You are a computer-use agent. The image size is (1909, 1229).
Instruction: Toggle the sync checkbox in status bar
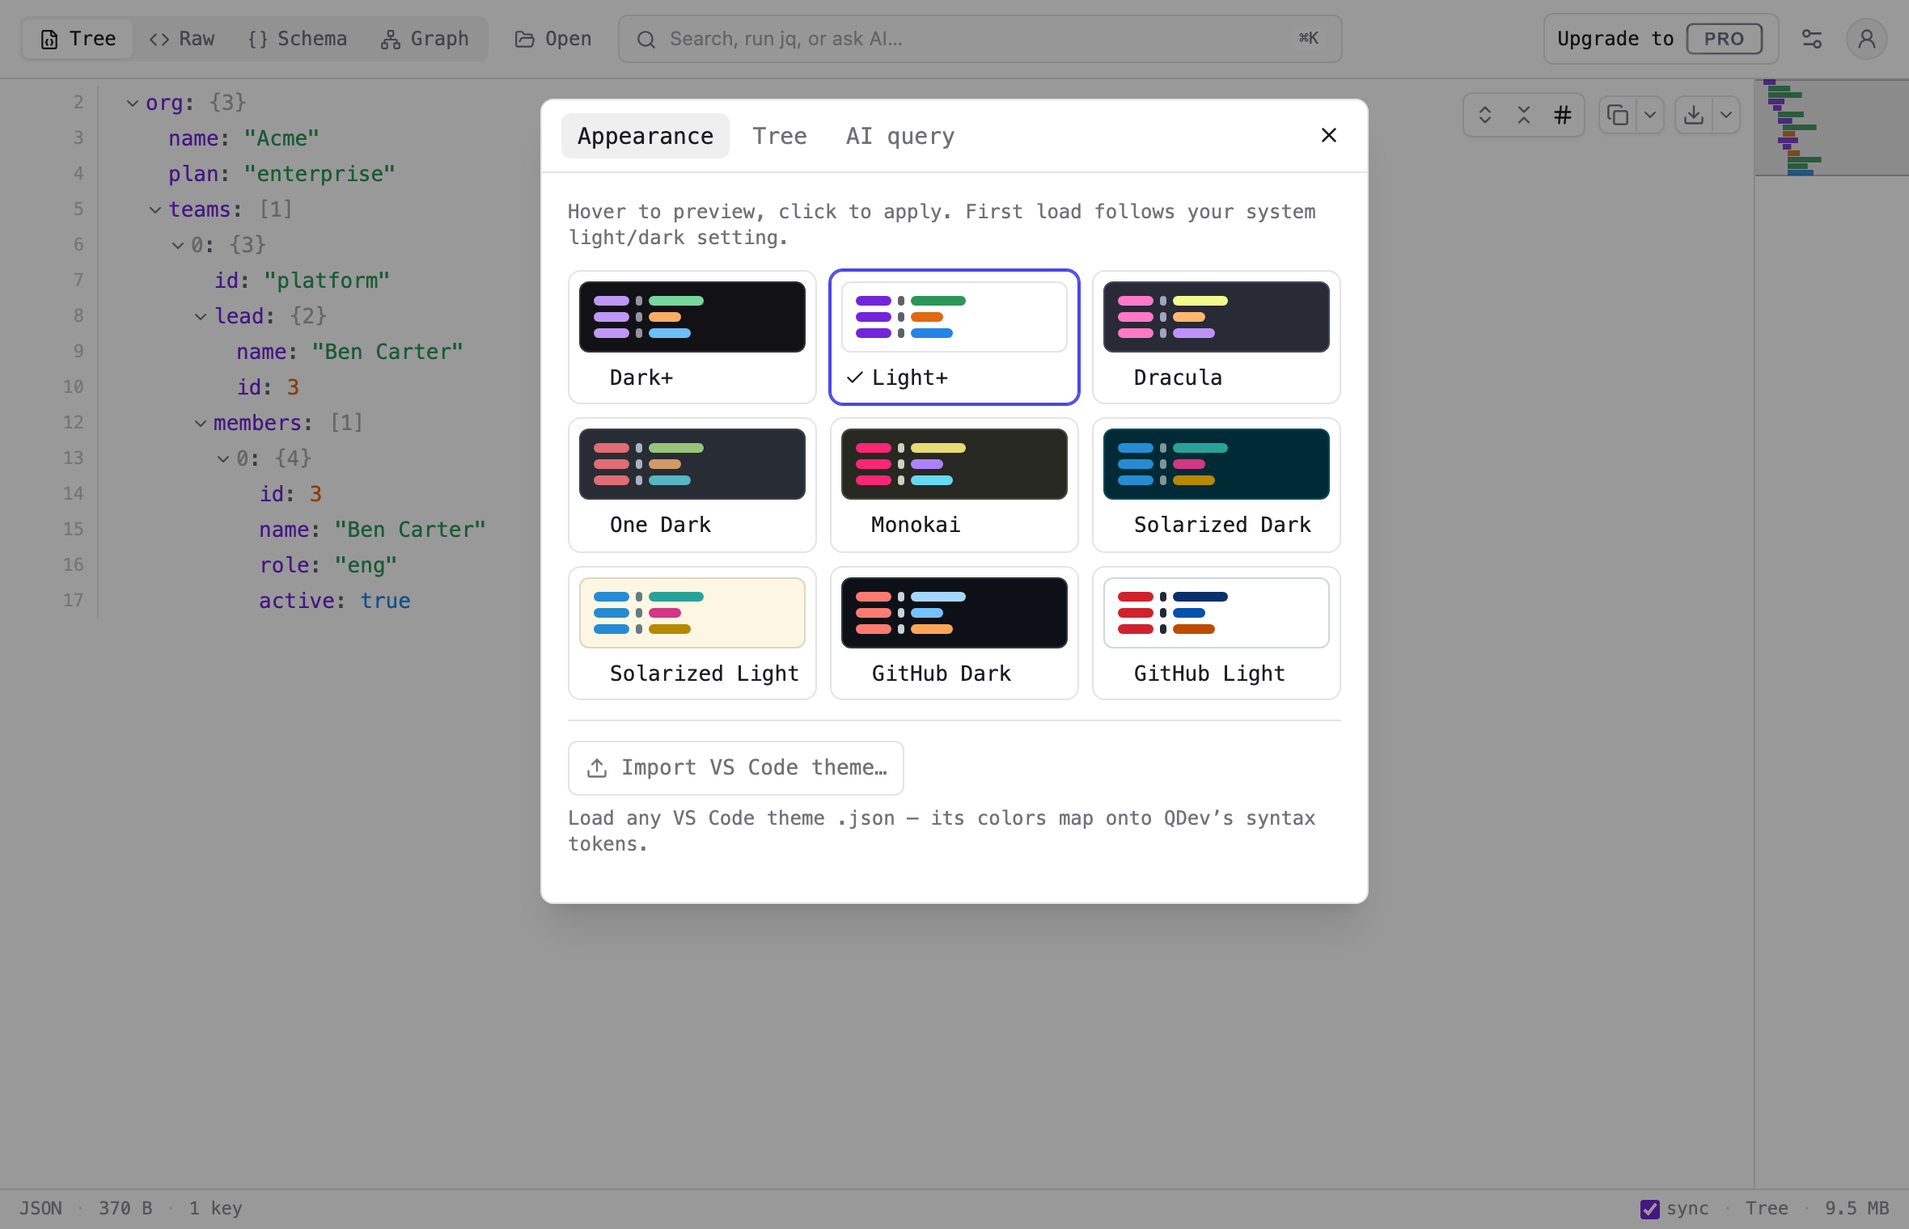click(1649, 1209)
